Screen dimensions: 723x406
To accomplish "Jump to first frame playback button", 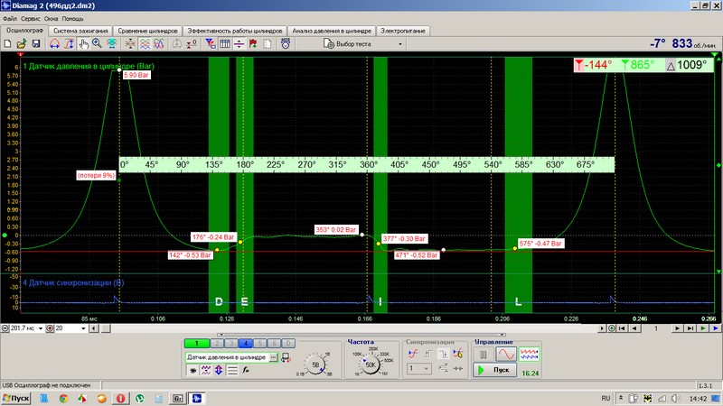I will 622,328.
